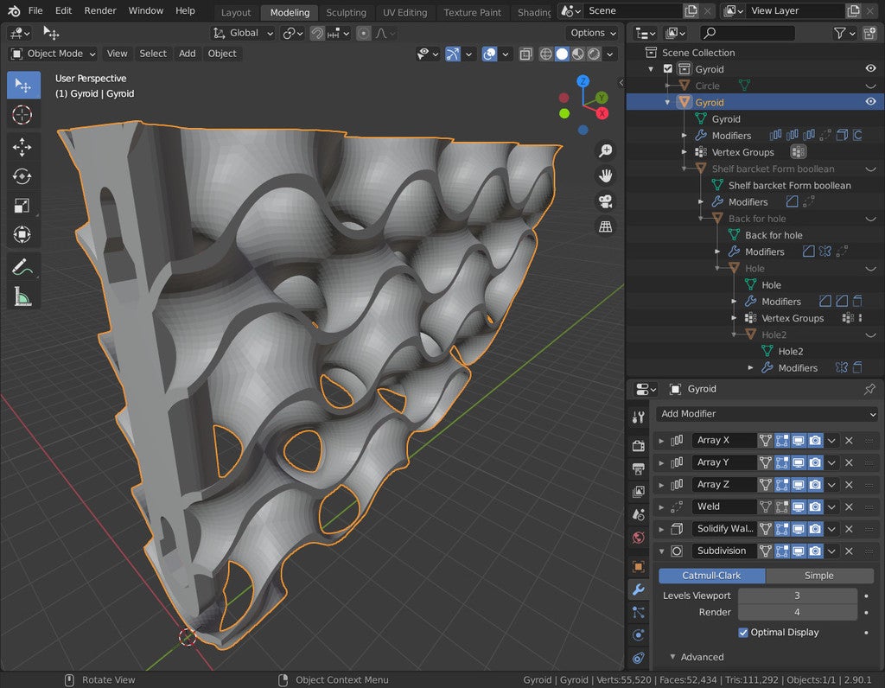Screen dimensions: 885x688
Task: Select the Move tool in the toolbar
Action: coord(23,147)
